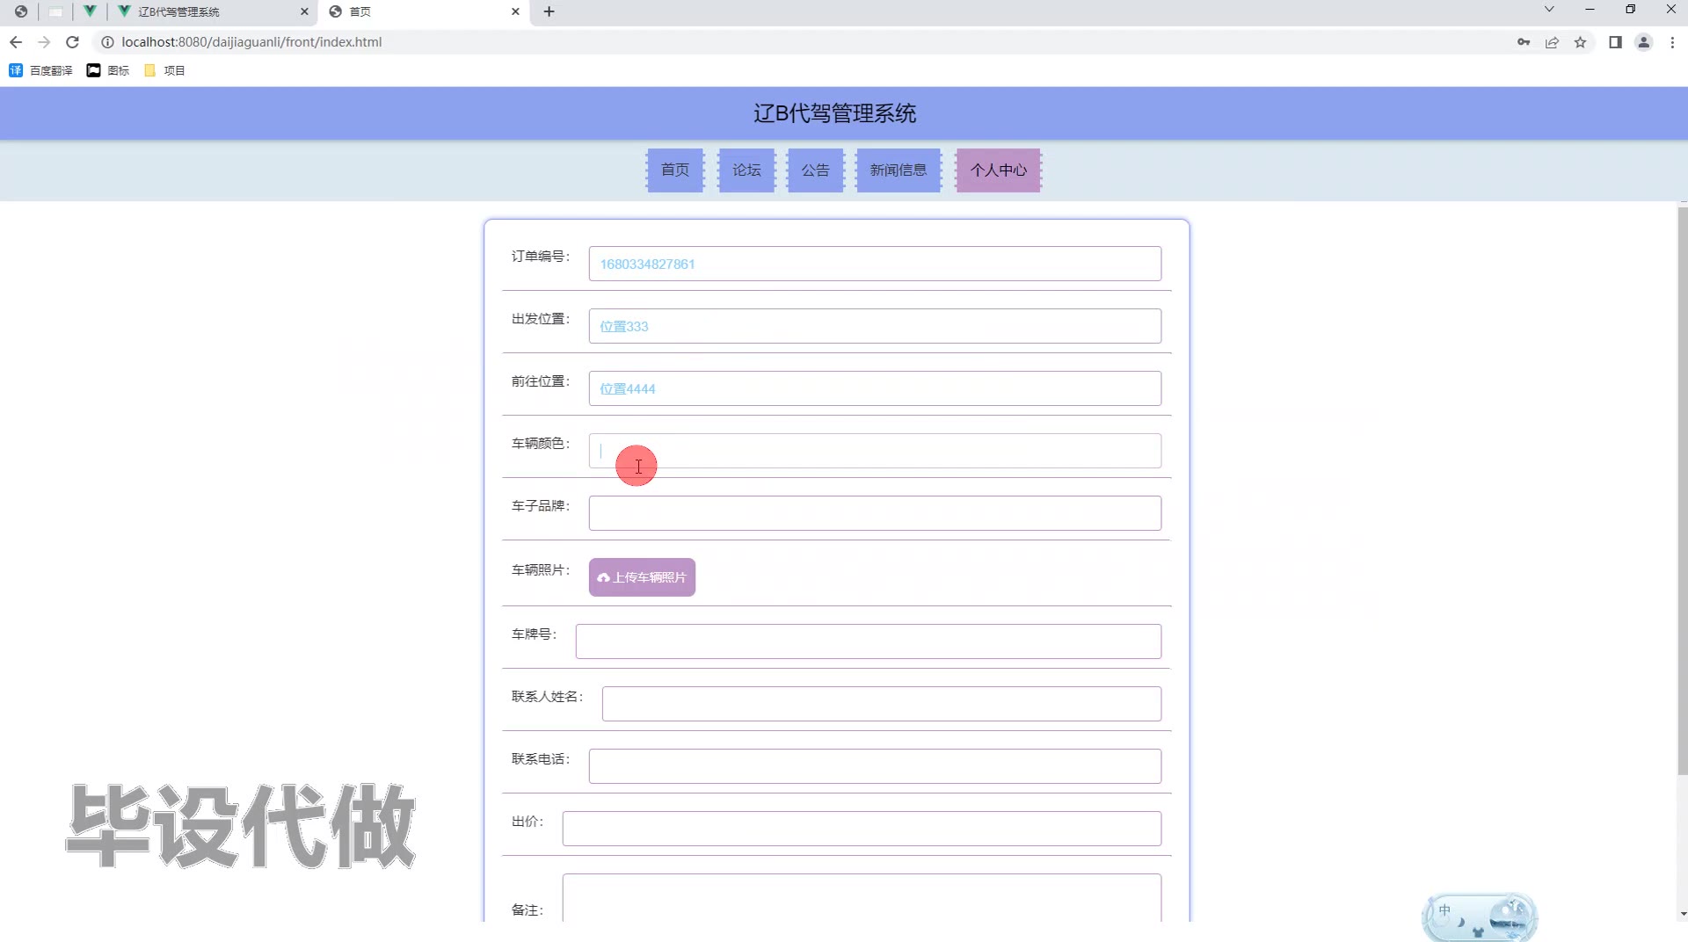Go to 首页 in the site navigation
Image resolution: width=1688 pixels, height=942 pixels.
[675, 170]
